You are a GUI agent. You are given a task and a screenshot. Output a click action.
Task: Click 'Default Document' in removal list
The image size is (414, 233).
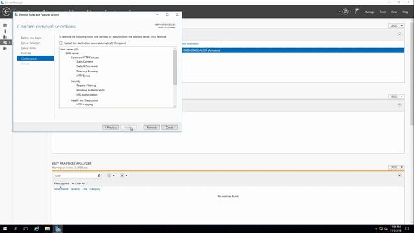click(x=87, y=66)
